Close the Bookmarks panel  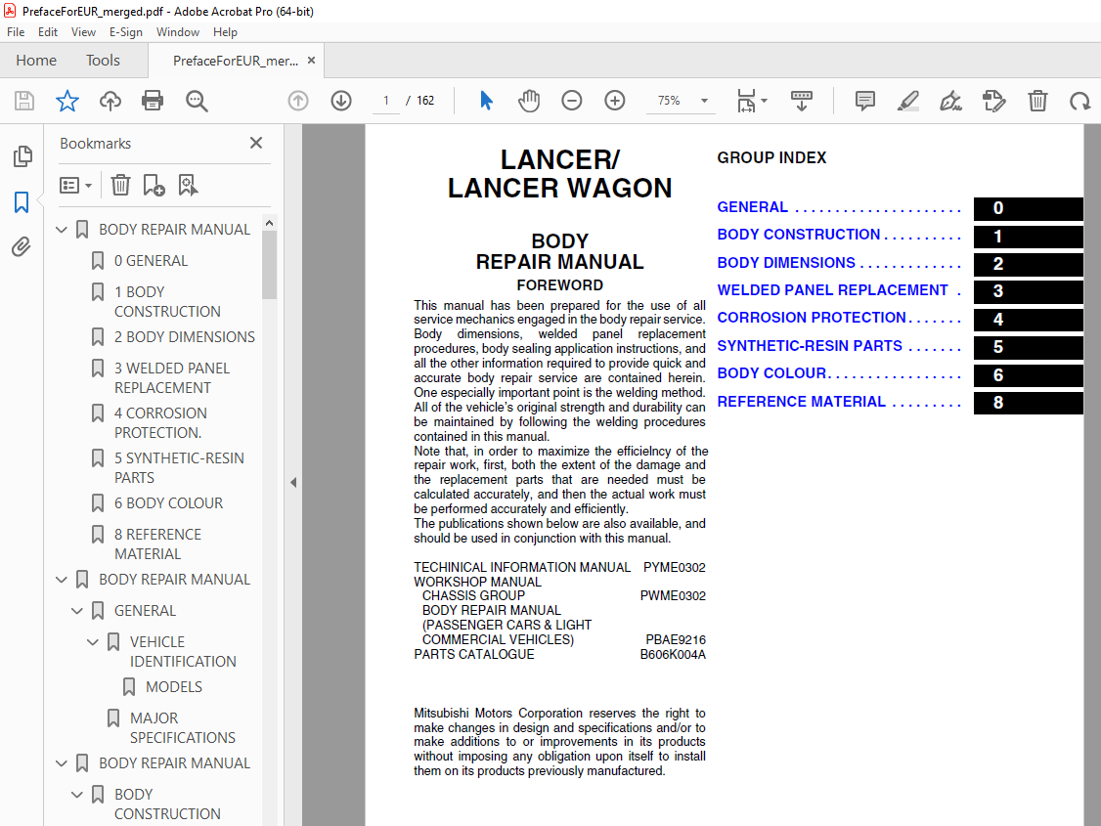pyautogui.click(x=256, y=143)
